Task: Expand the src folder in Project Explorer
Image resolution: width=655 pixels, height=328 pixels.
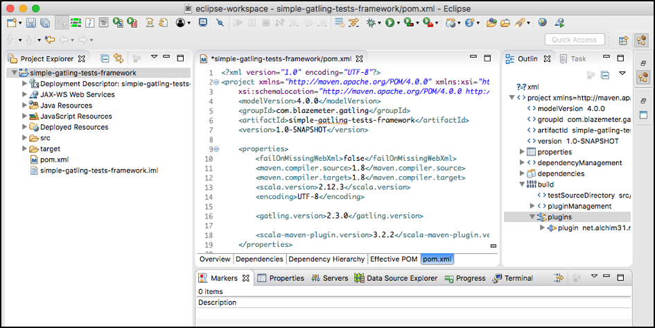Action: pos(25,138)
